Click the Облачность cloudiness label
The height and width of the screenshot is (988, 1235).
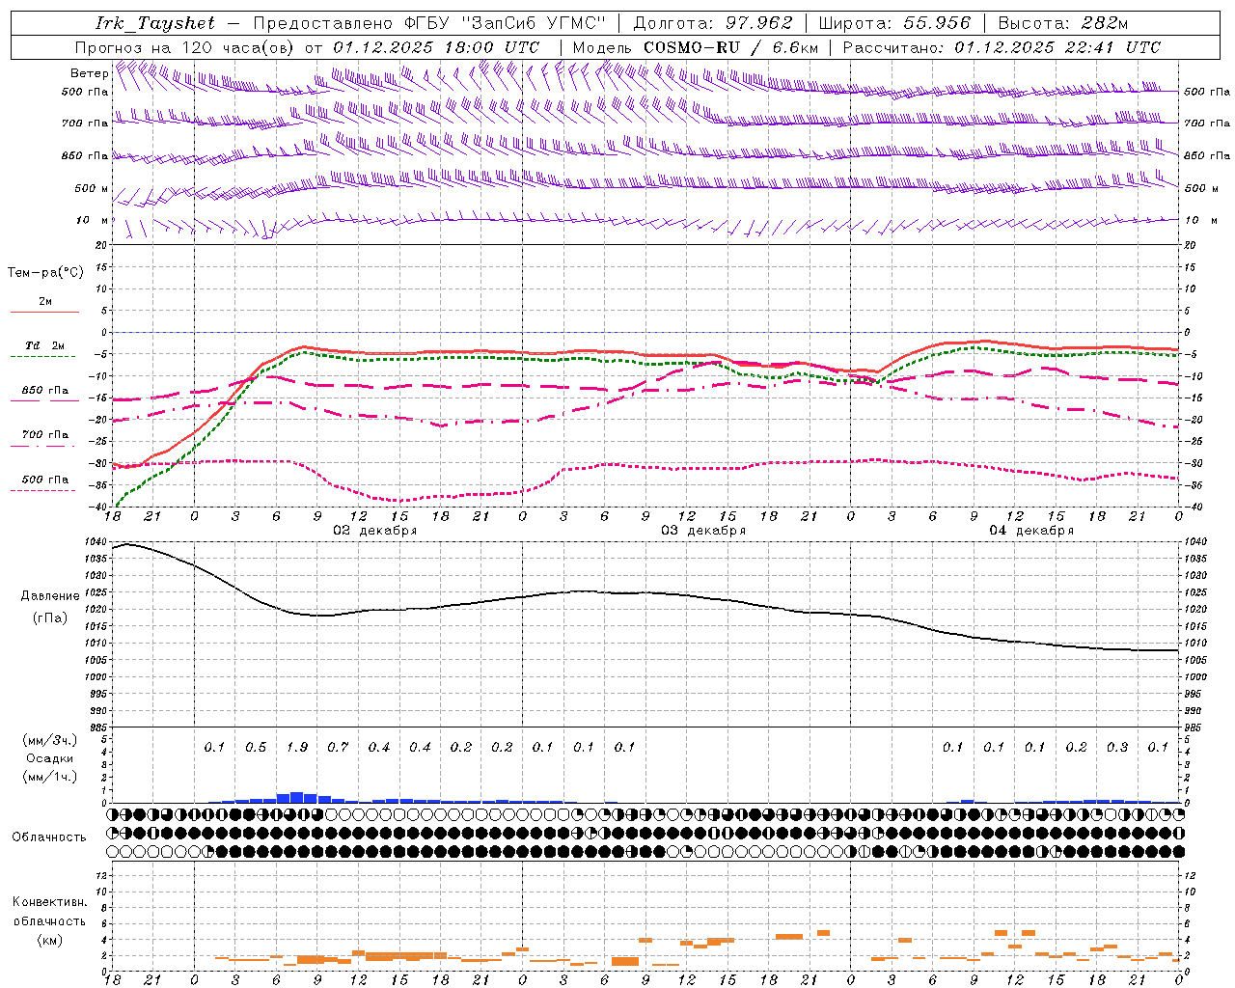tap(49, 837)
